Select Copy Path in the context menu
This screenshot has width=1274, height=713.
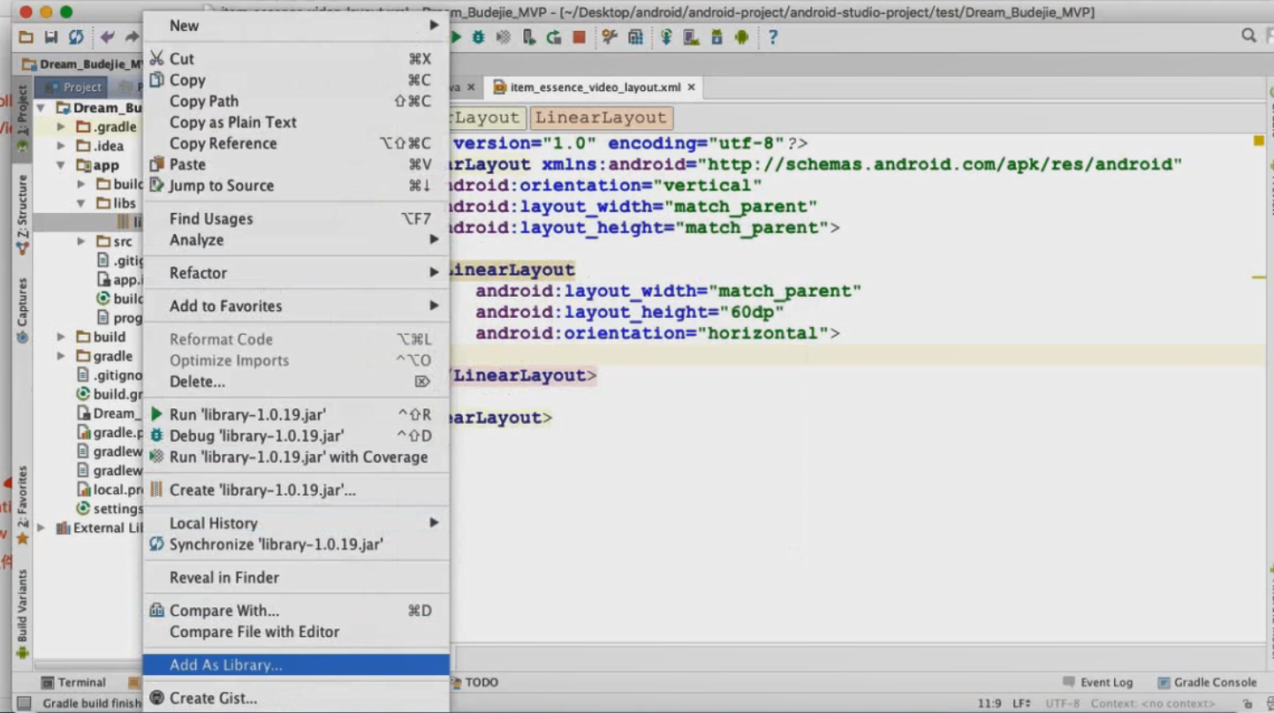click(296, 101)
